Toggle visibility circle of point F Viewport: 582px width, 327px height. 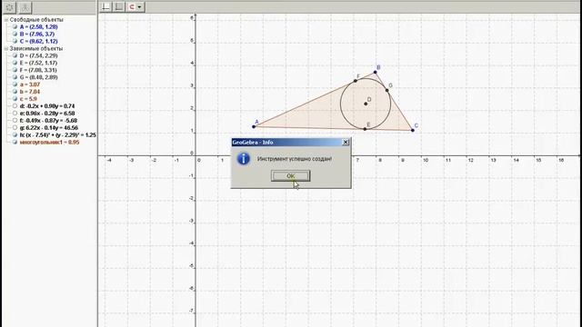point(15,70)
